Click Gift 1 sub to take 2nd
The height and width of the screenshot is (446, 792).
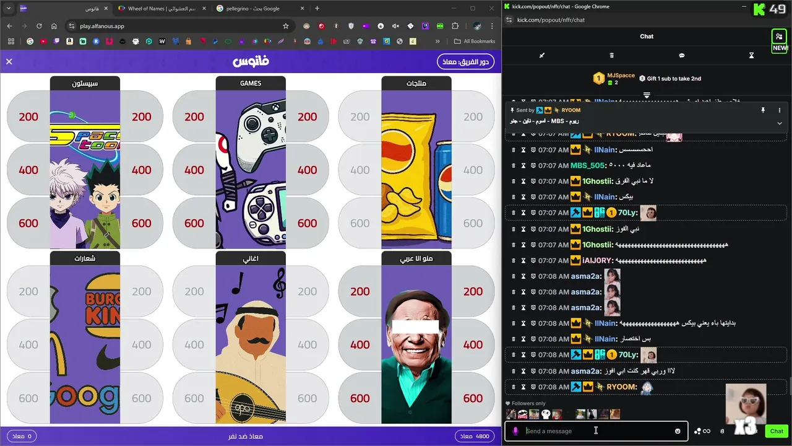[x=670, y=79]
